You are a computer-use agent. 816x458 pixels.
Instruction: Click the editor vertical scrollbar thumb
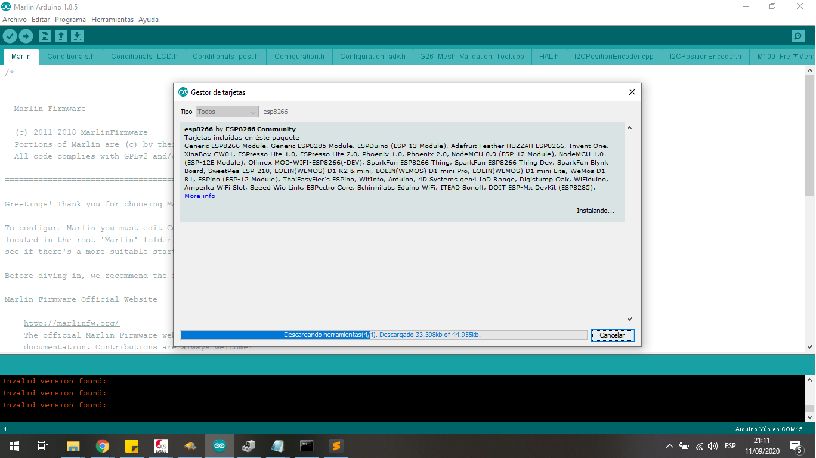(x=809, y=134)
